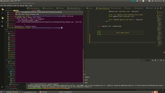Open the power menu icon in top bar

(x=163, y=1)
